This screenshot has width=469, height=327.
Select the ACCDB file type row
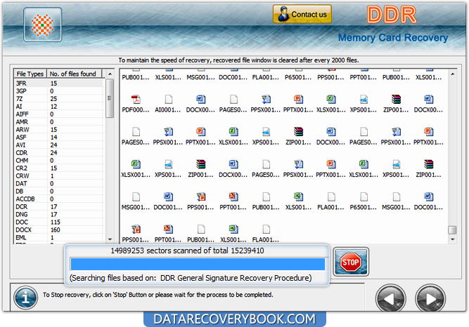59,199
